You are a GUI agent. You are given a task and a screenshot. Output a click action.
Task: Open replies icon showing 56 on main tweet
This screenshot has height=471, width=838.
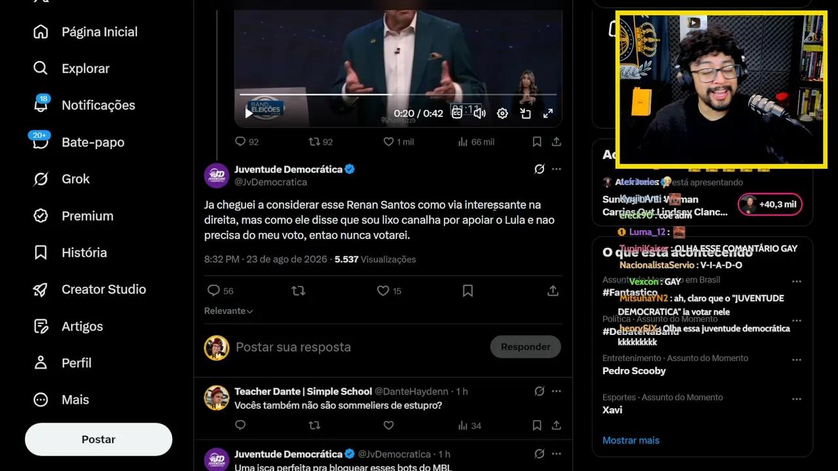pyautogui.click(x=220, y=291)
